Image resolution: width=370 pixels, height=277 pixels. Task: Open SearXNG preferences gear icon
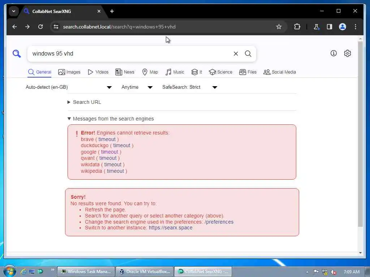(347, 53)
